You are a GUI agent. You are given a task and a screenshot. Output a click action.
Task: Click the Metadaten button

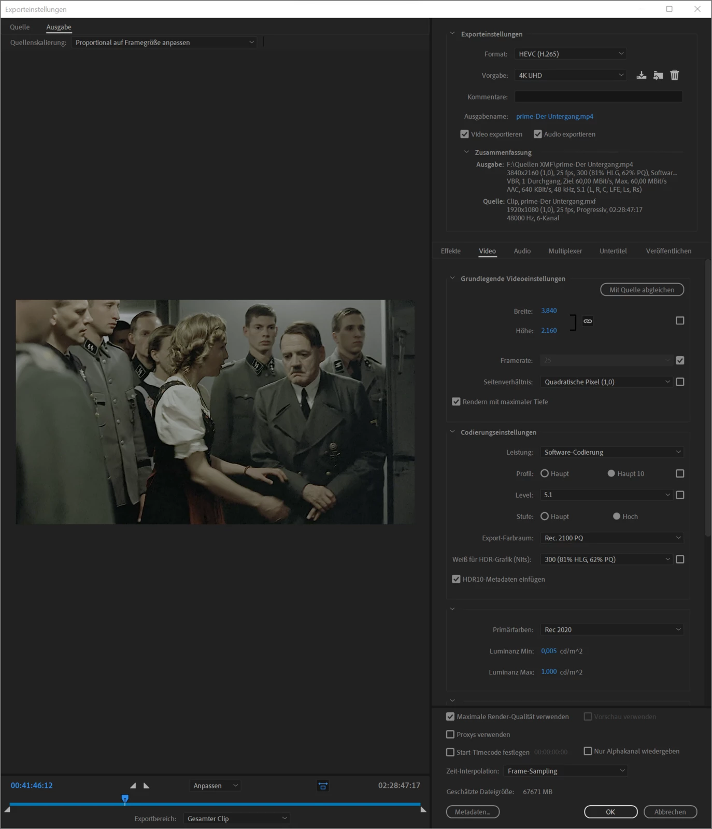[473, 812]
